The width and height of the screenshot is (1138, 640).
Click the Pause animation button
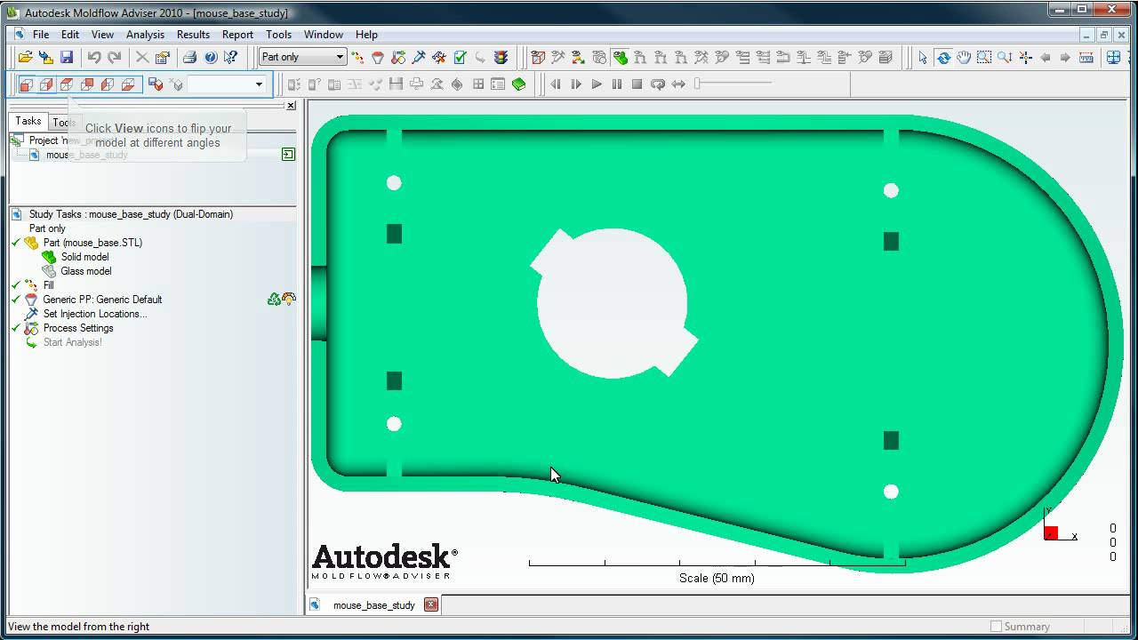coord(617,84)
